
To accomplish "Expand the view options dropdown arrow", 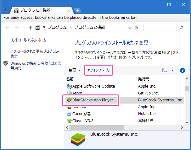I will tap(172, 70).
